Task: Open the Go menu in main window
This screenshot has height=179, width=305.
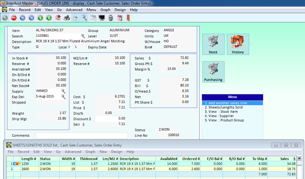Action: (59, 10)
